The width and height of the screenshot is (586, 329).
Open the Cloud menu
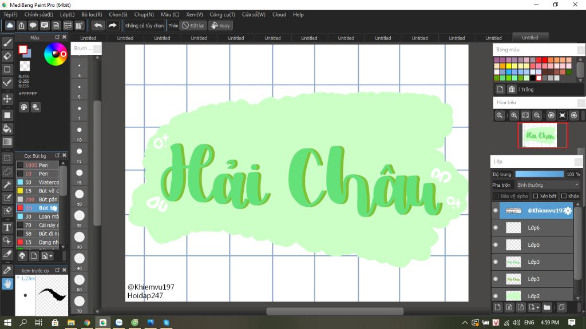click(x=279, y=14)
